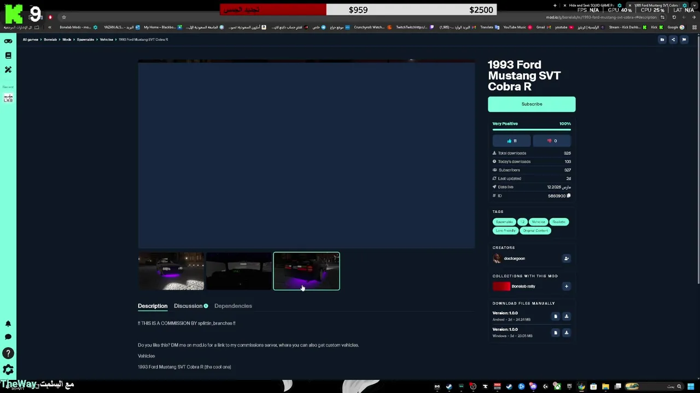Image resolution: width=700 pixels, height=393 pixels.
Task: Click the plus icon beside Bonelab rally
Action: 567,286
